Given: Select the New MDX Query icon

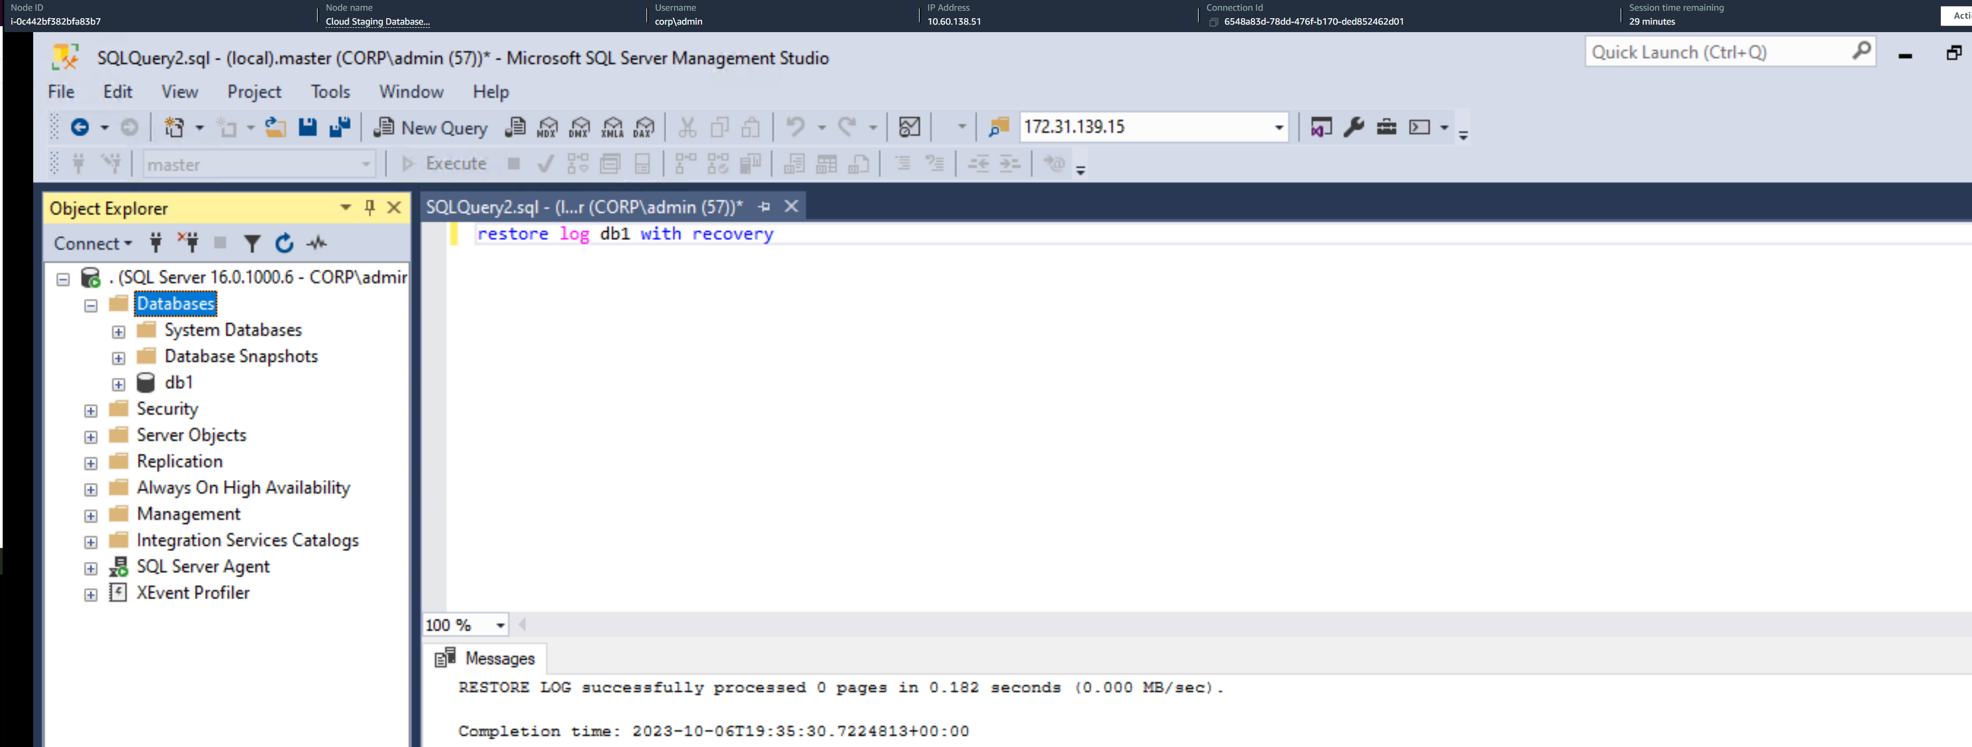Looking at the screenshot, I should tap(548, 128).
